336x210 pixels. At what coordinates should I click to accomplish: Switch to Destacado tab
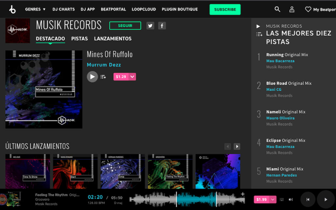50,39
